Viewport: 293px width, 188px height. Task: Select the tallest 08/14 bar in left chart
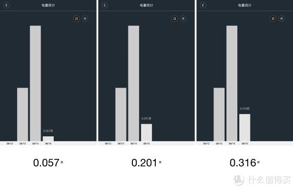tap(35, 83)
